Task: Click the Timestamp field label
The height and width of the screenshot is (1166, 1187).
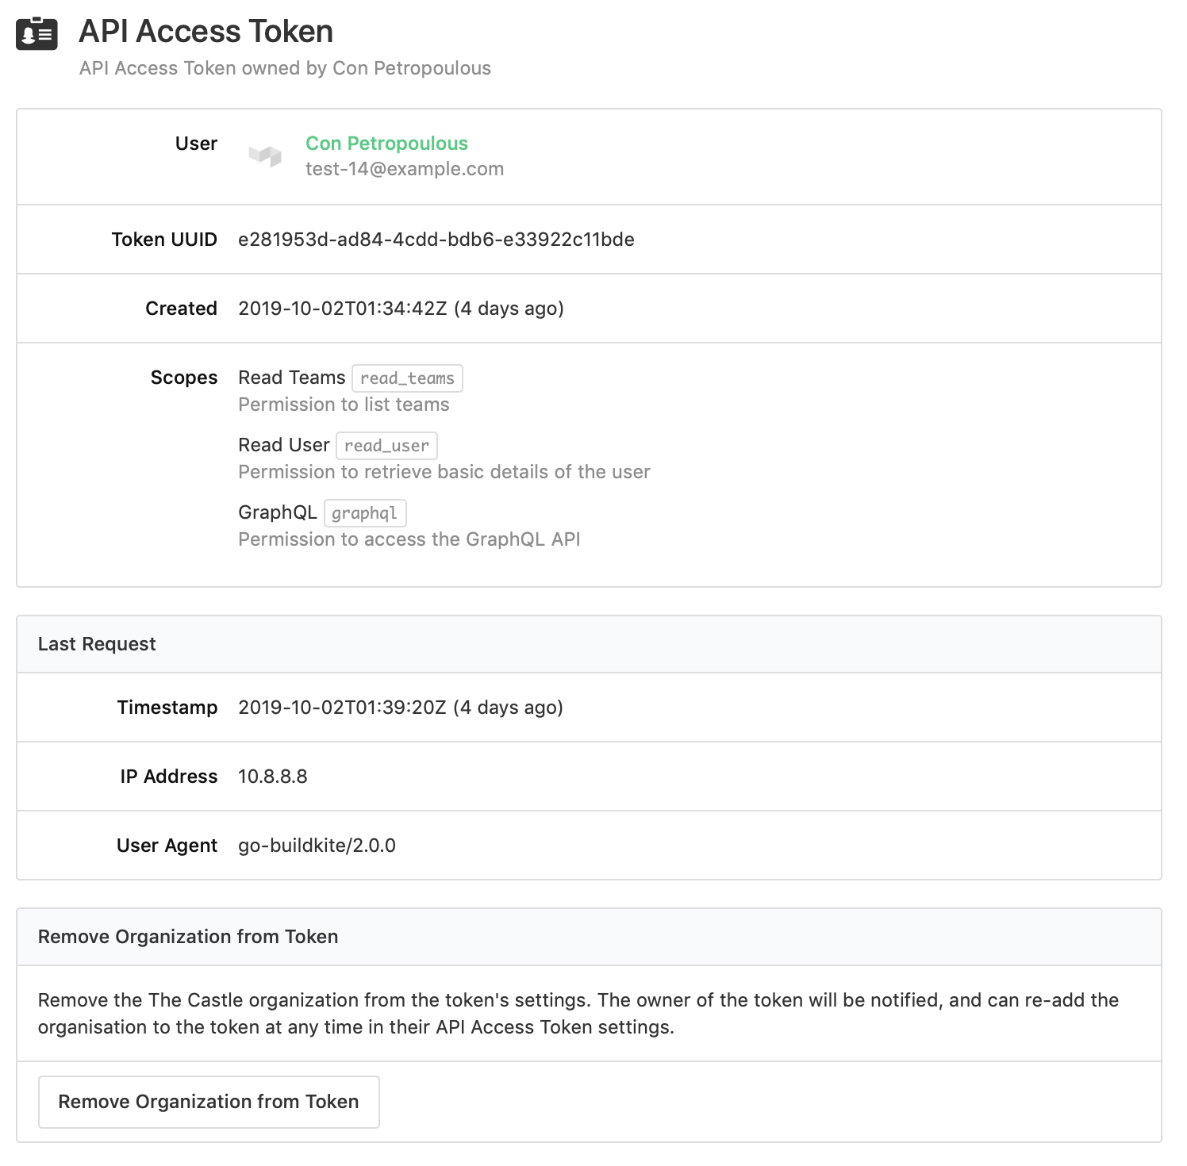Action: [167, 708]
